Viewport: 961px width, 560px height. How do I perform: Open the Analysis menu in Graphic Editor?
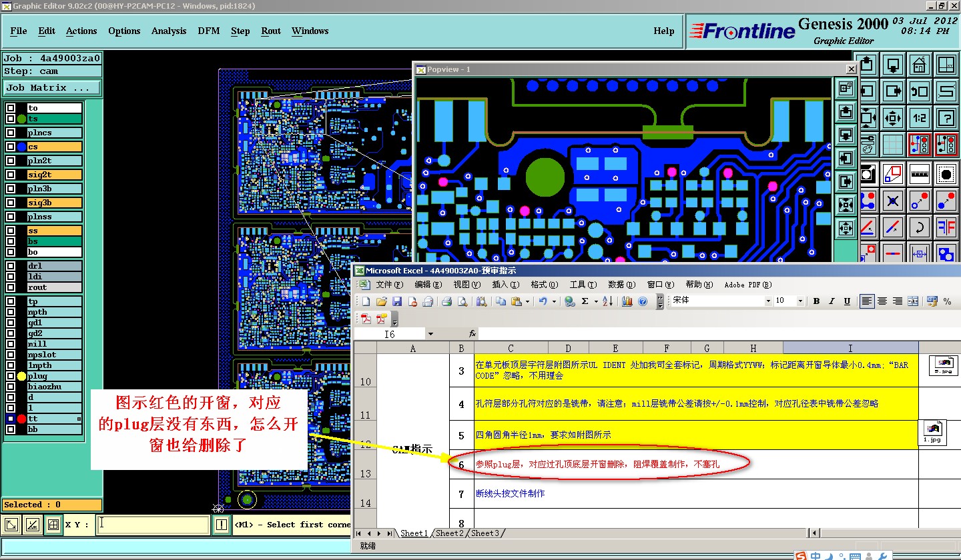pyautogui.click(x=169, y=31)
